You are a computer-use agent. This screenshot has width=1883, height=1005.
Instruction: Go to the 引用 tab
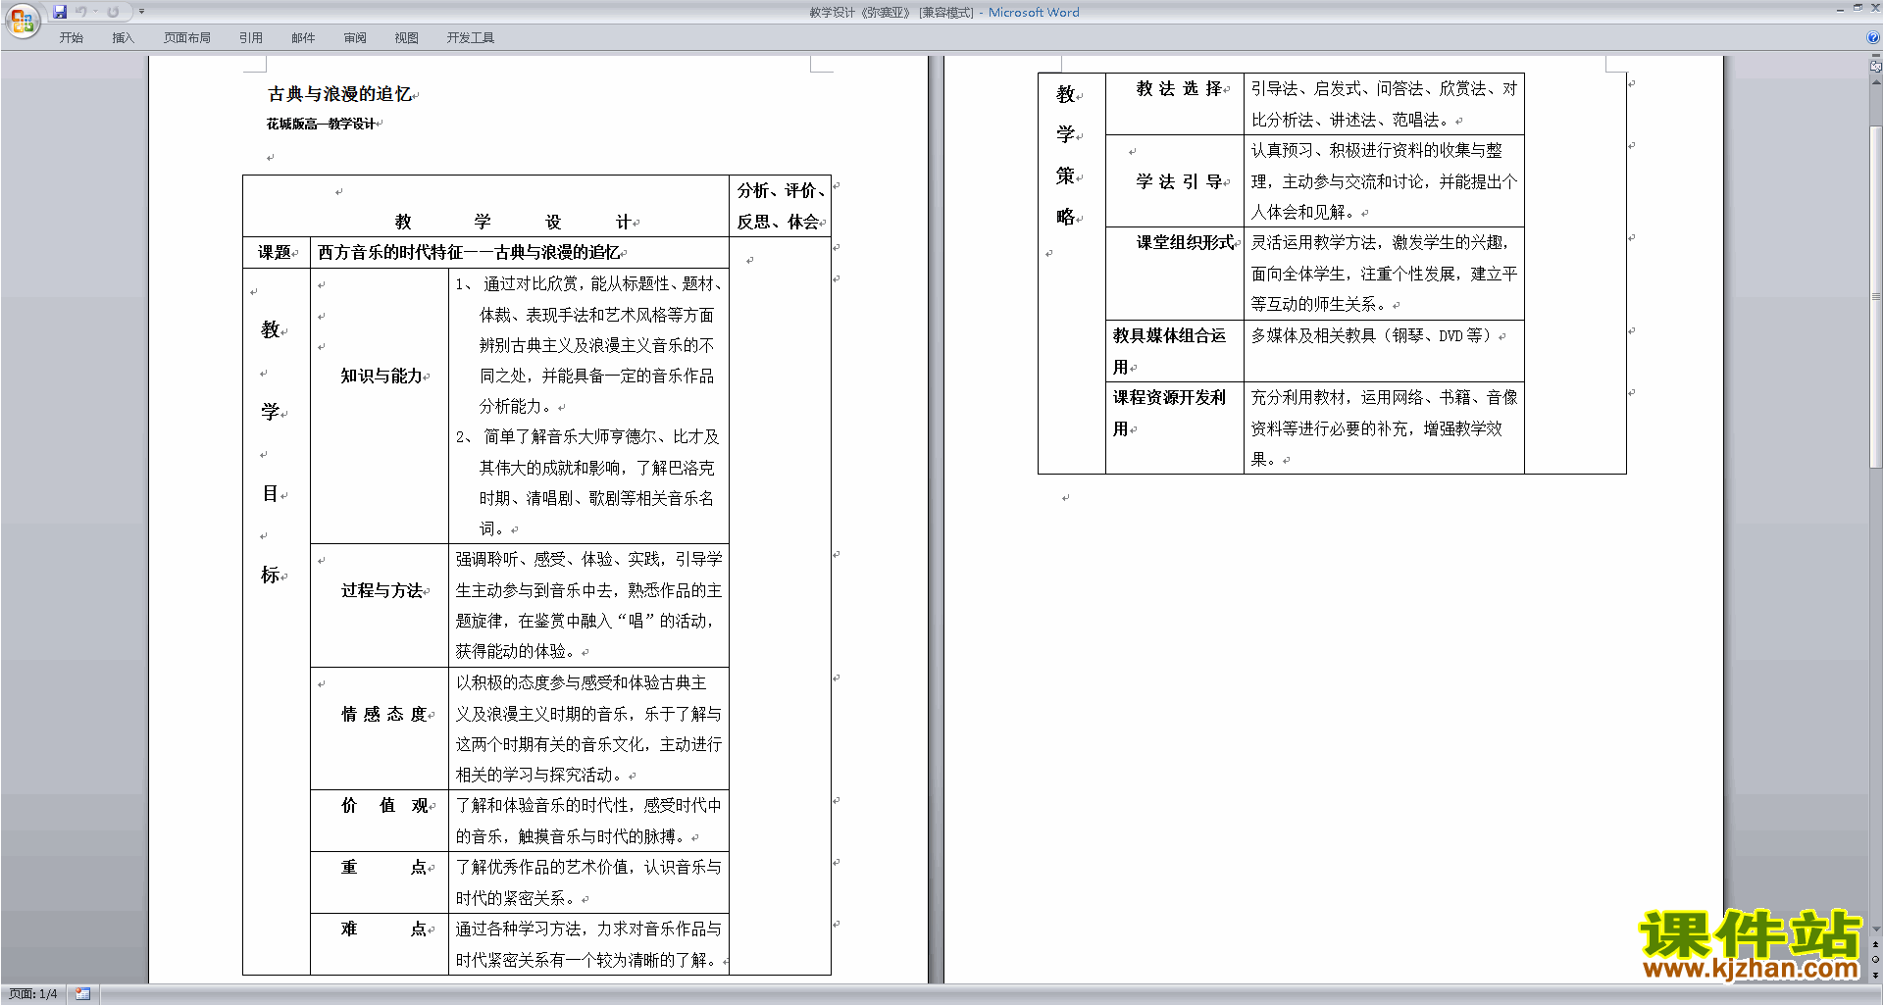251,38
